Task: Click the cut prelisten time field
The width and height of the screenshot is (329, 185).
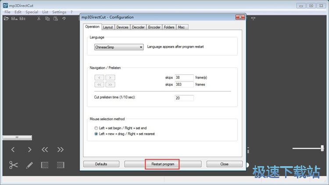Action: [x=184, y=98]
